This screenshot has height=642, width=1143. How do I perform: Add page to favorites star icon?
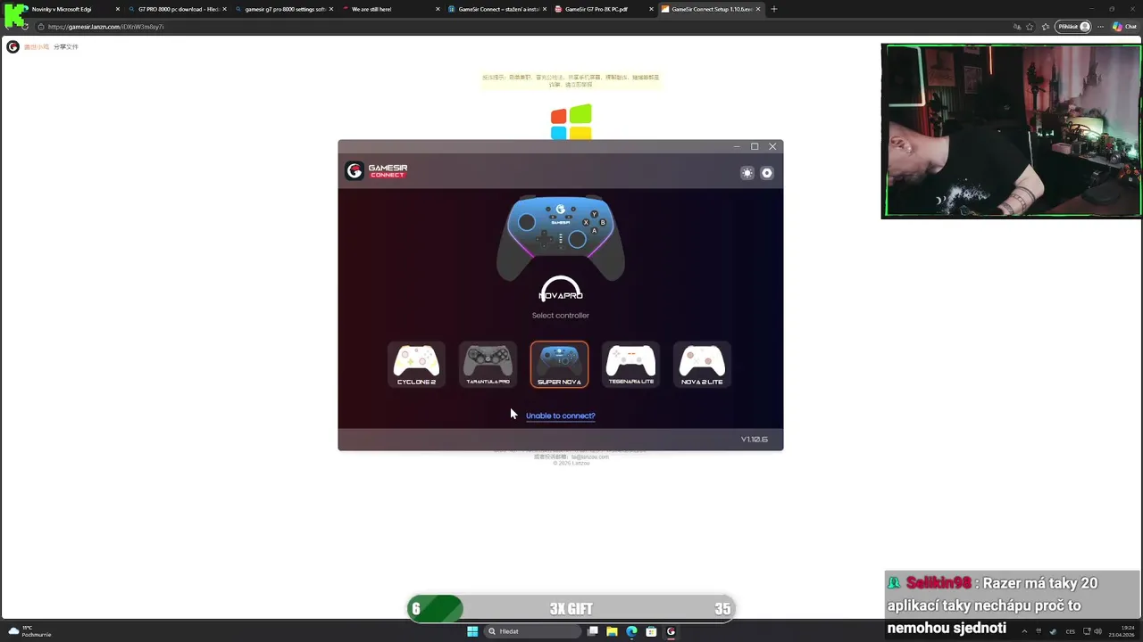(x=1030, y=27)
